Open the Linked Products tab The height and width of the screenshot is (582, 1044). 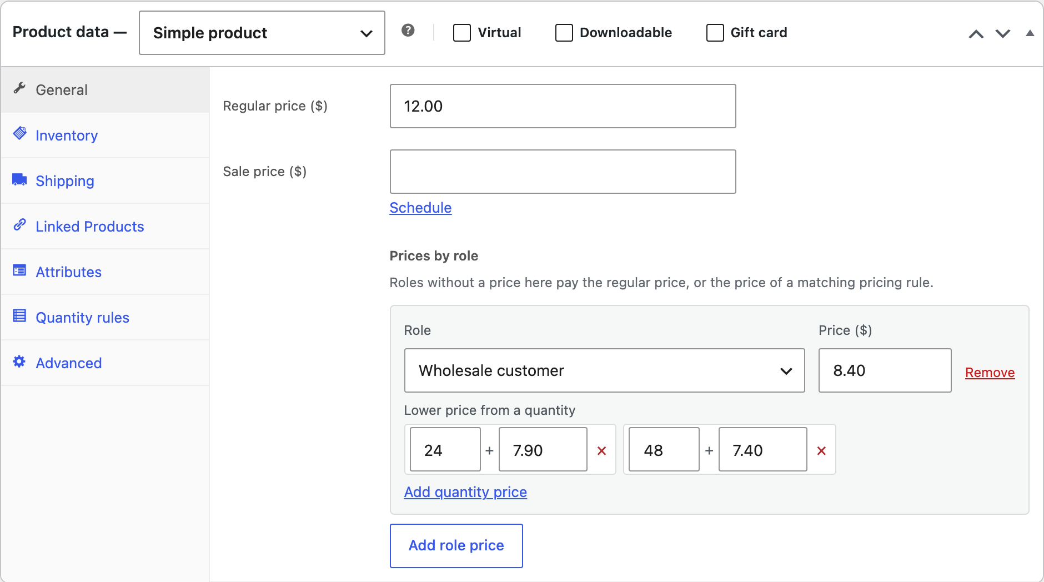(106, 227)
